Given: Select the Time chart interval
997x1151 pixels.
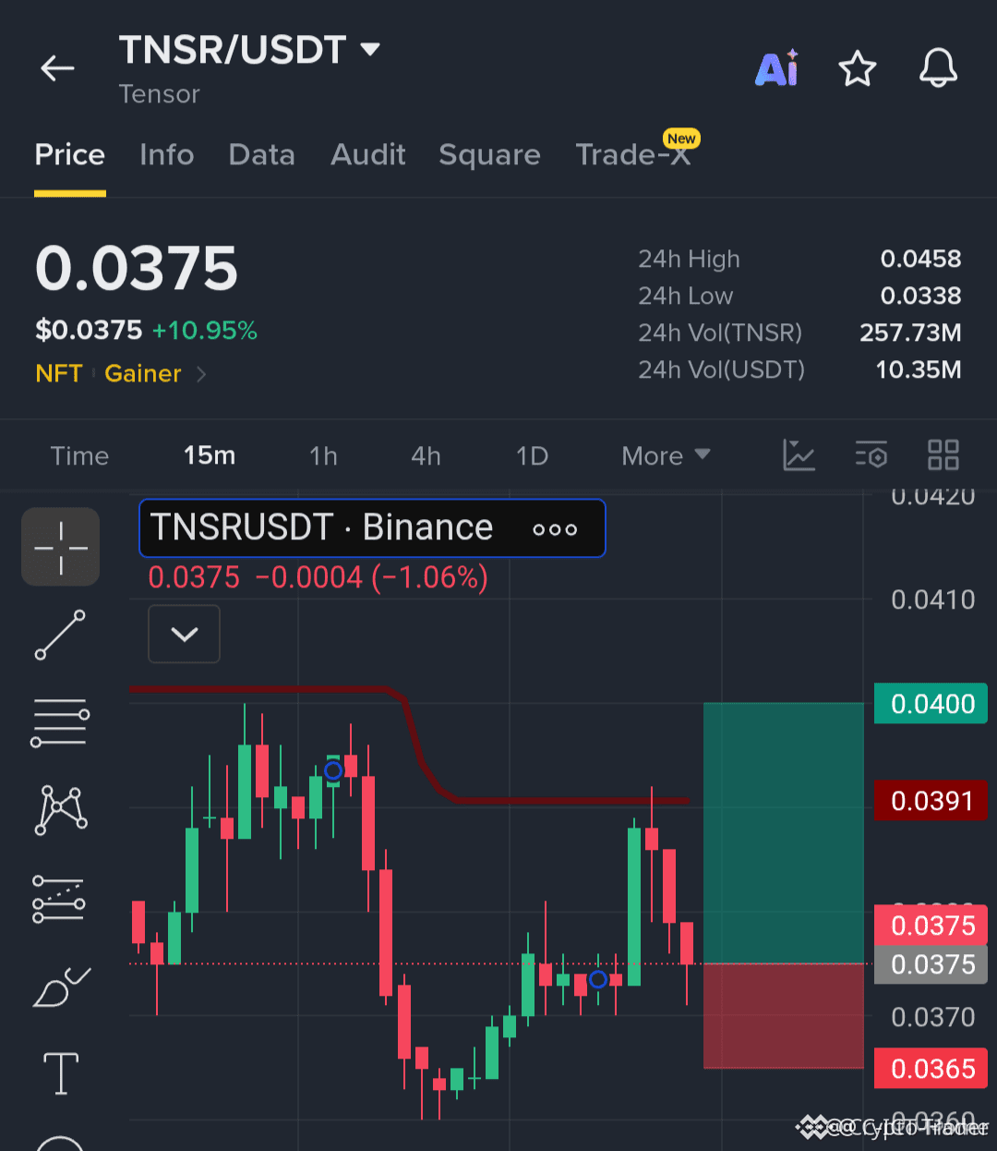Looking at the screenshot, I should click(79, 455).
